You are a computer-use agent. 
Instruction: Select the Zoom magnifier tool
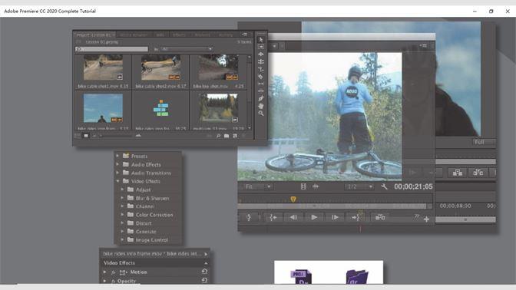(x=261, y=113)
